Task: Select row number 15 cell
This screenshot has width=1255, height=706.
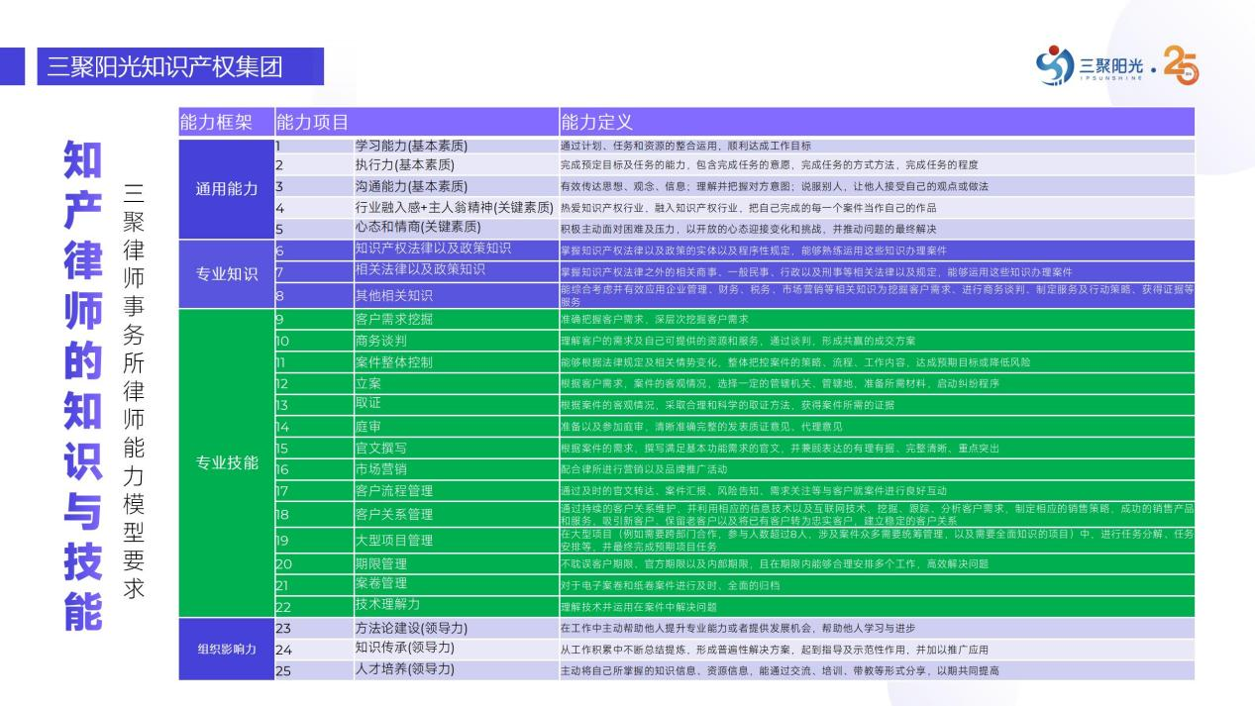Action: (314, 449)
